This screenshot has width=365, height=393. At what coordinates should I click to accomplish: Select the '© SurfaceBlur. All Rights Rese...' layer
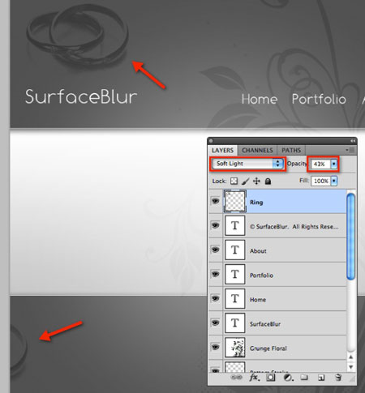277,226
